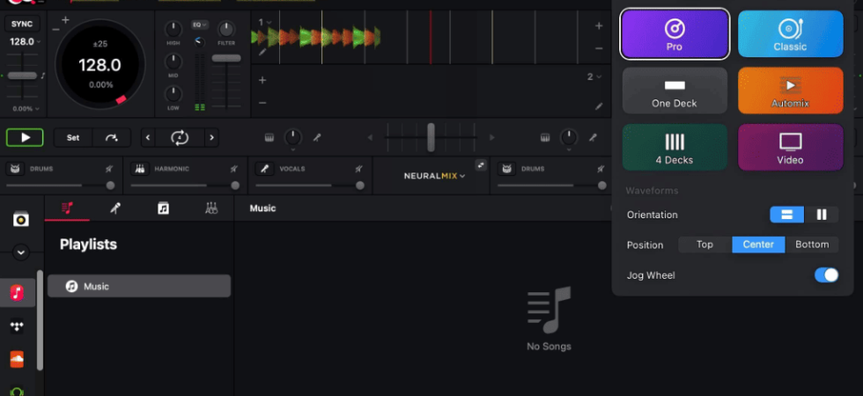863x396 pixels.
Task: Choose vertical waveform orientation
Action: 821,215
